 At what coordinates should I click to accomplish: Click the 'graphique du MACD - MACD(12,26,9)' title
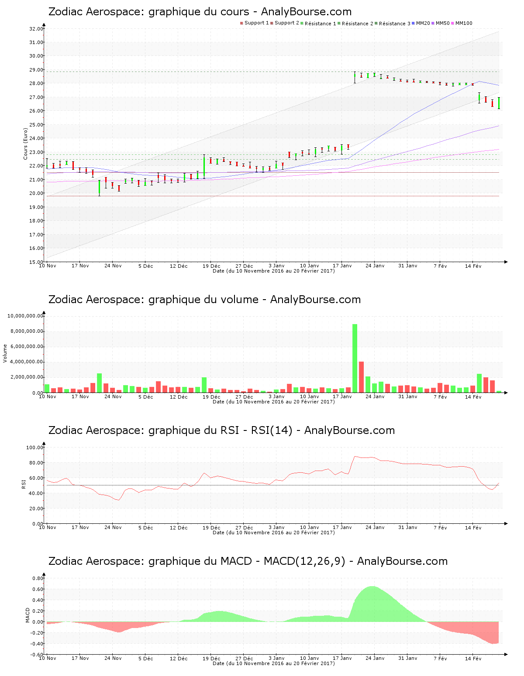[x=247, y=561]
